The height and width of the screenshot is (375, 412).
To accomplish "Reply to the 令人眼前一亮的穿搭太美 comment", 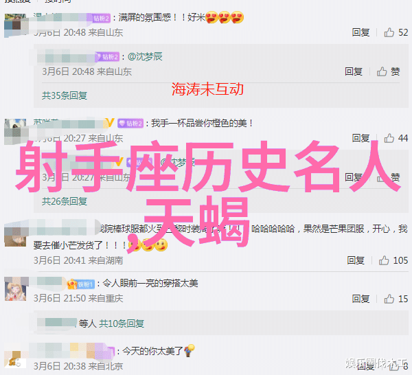I will pyautogui.click(x=360, y=299).
